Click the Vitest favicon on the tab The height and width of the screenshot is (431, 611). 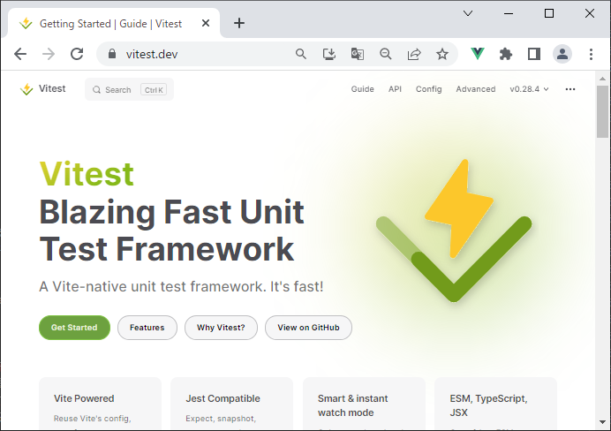point(26,23)
